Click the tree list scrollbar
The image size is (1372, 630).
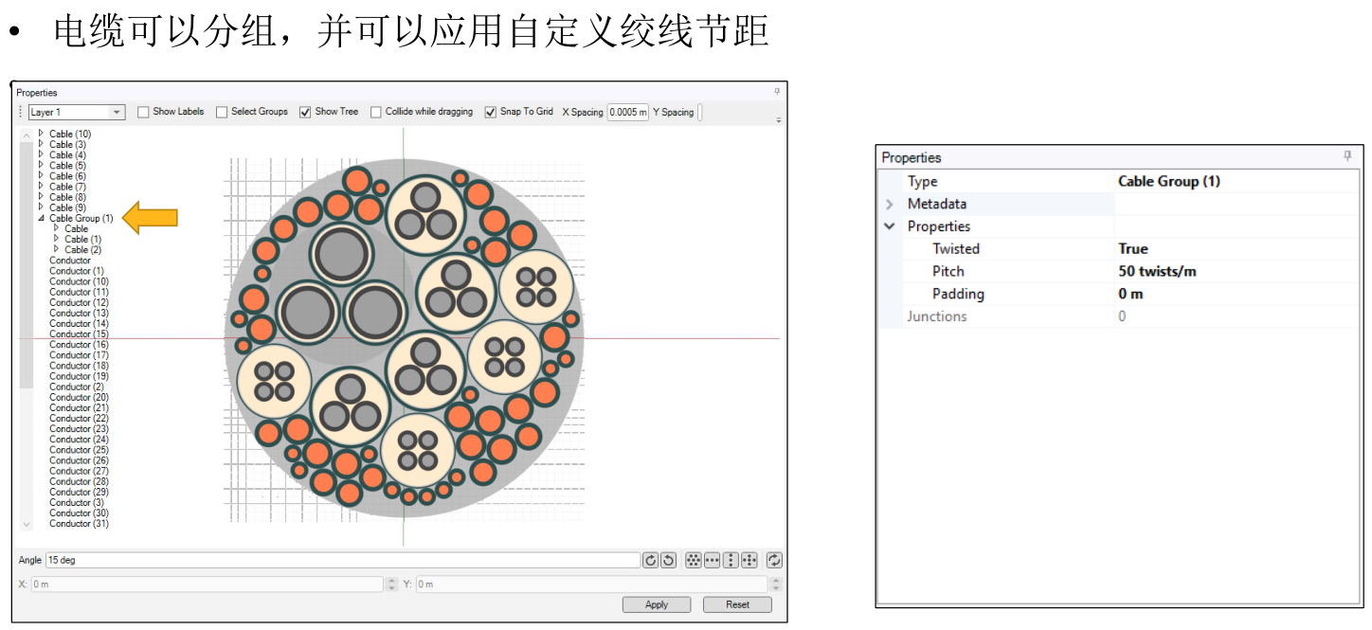pos(26,265)
